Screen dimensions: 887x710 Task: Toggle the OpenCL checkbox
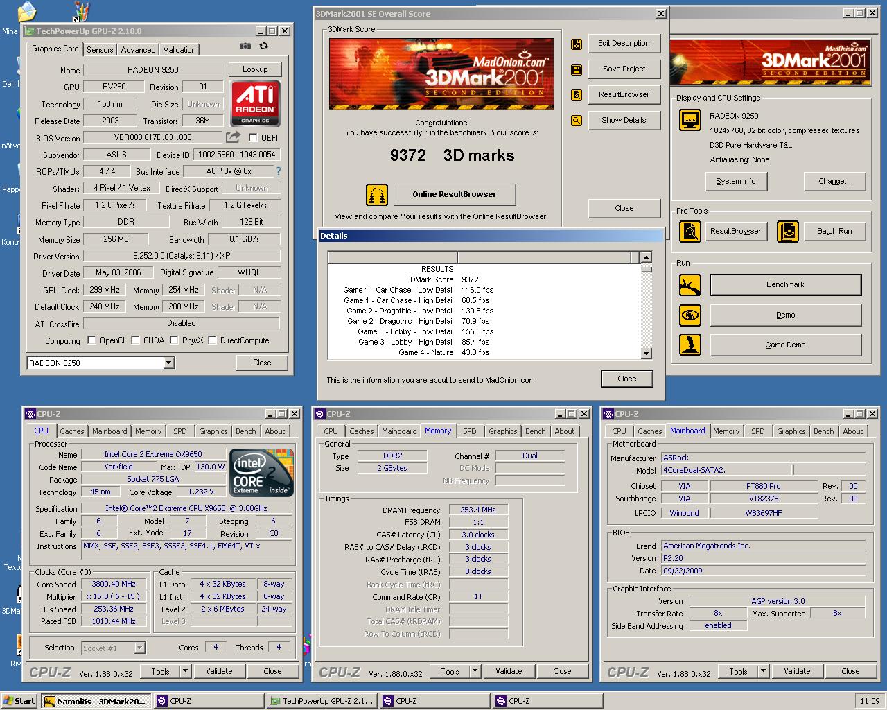click(91, 340)
